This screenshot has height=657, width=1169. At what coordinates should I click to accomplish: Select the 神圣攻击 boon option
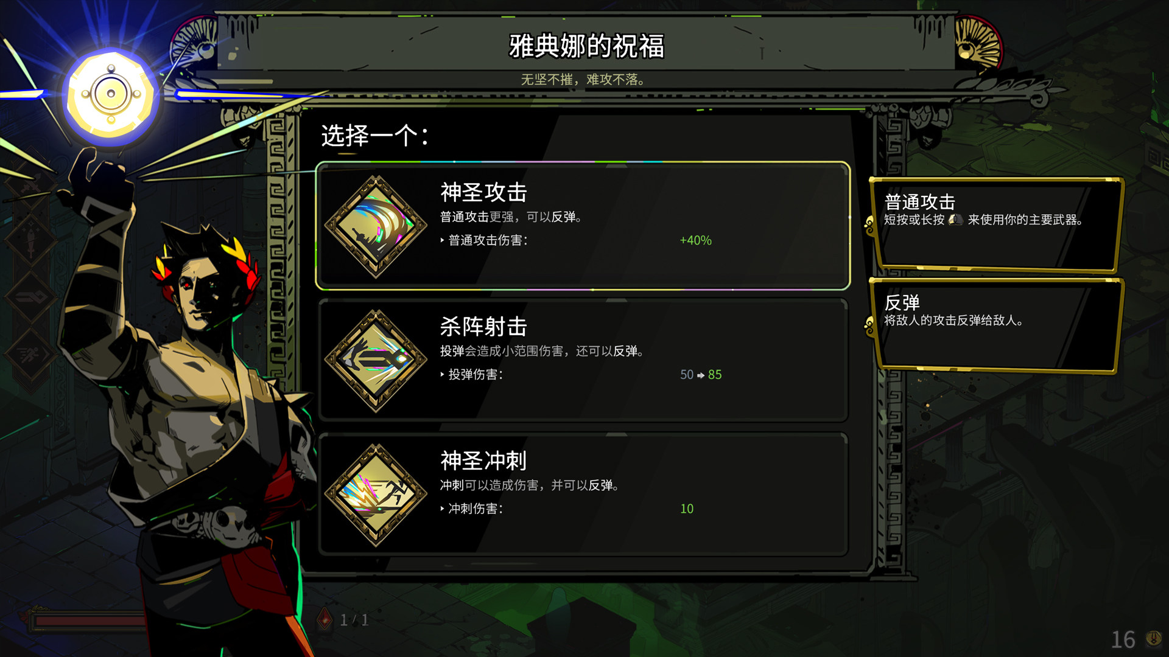[583, 226]
